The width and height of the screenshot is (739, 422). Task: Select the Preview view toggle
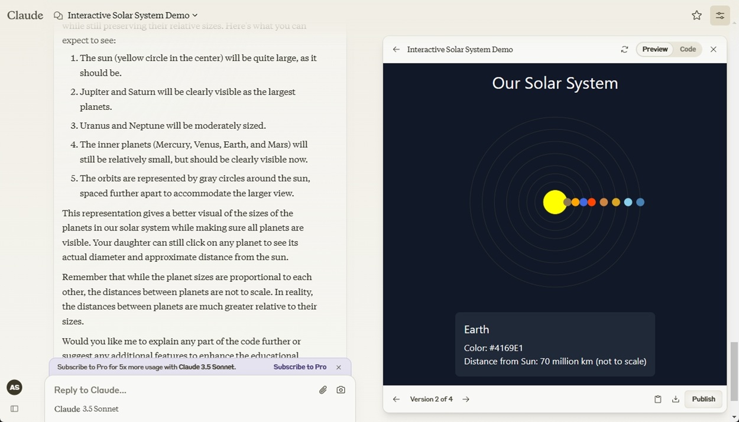(x=654, y=50)
